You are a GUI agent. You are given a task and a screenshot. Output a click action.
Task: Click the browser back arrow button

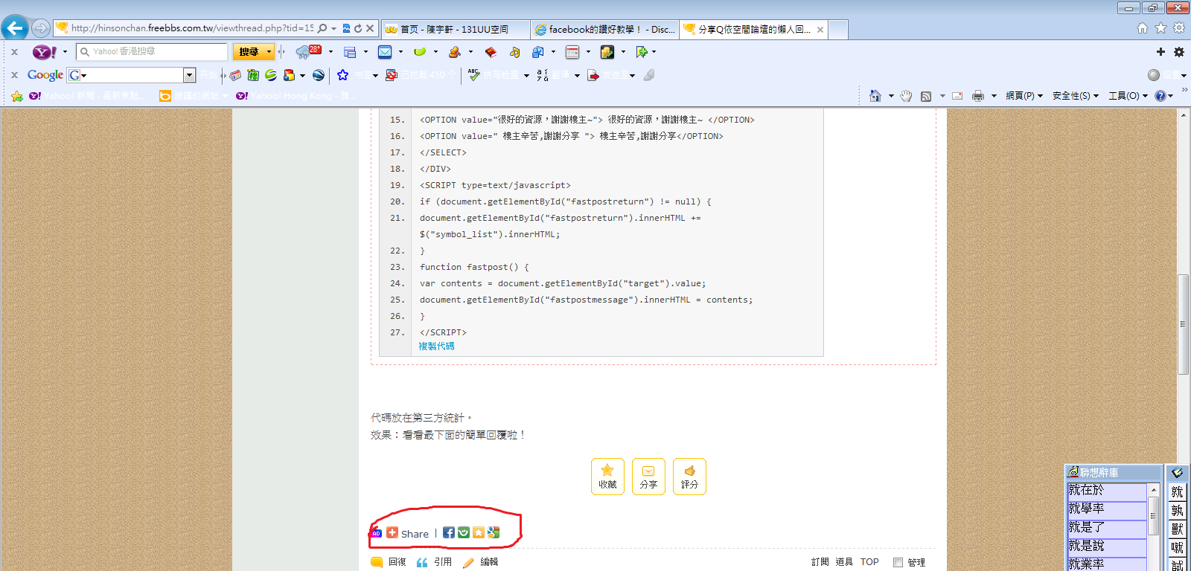coord(15,28)
